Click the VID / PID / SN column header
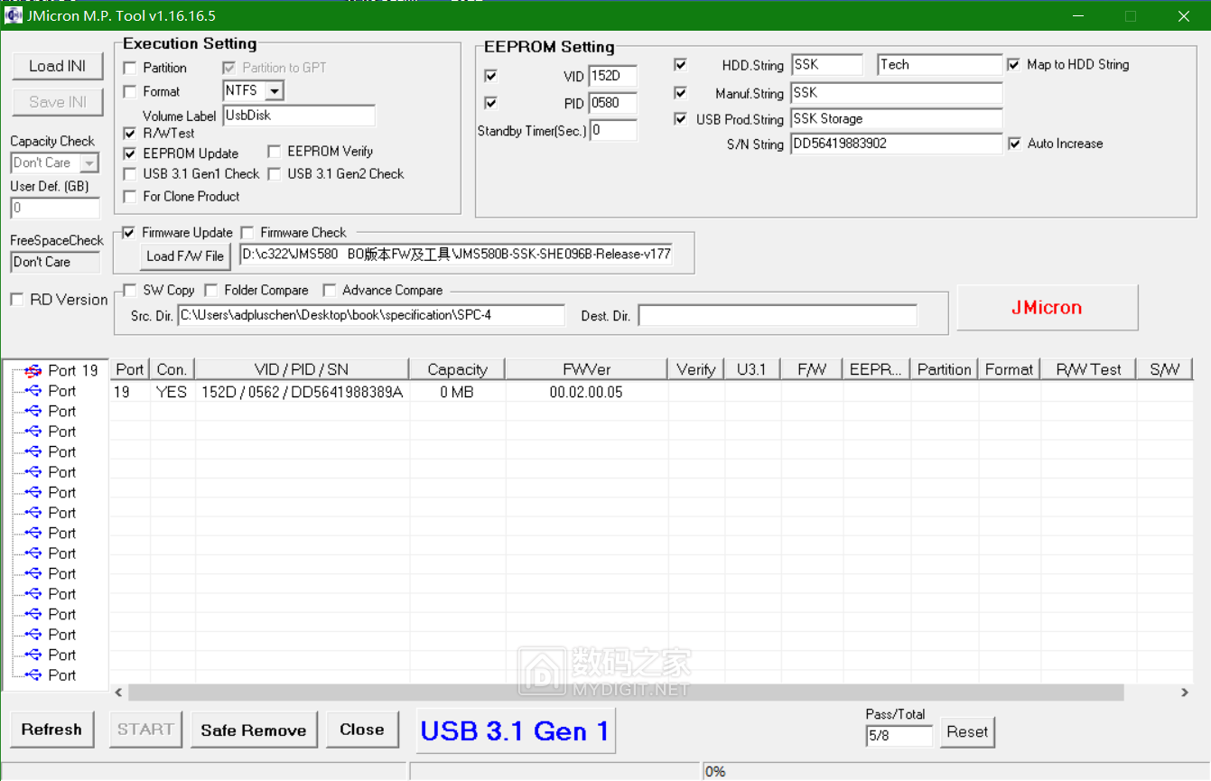The image size is (1211, 781). pyautogui.click(x=302, y=369)
